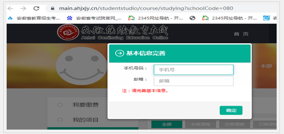This screenshot has width=284, height=134.
Task: Click the globe bookmark icon
Action: [192, 18]
